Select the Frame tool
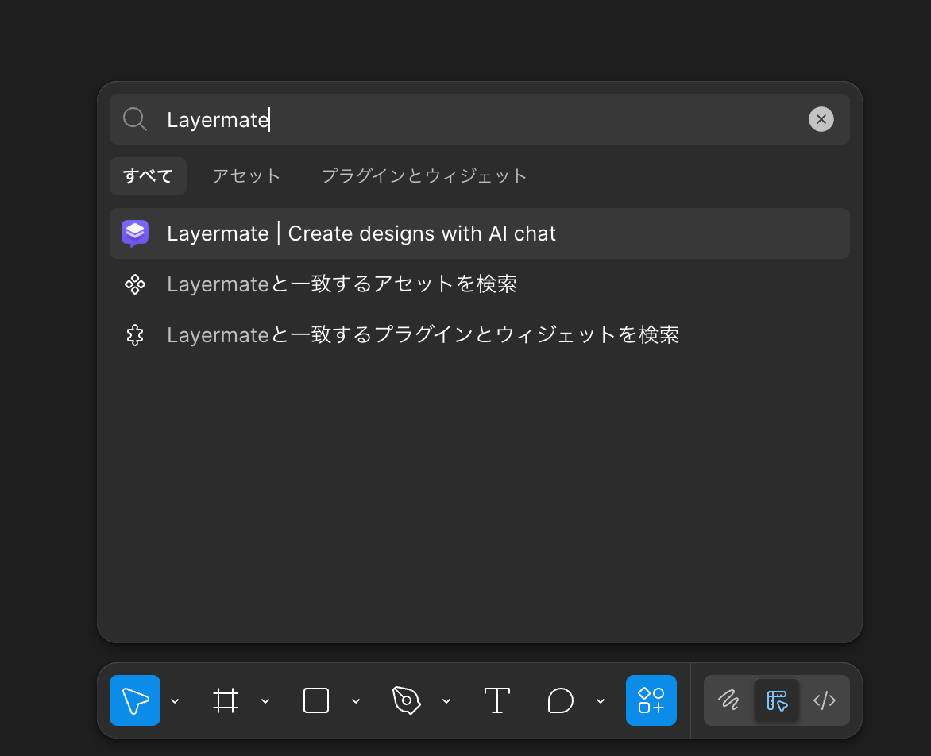931x756 pixels. point(226,700)
